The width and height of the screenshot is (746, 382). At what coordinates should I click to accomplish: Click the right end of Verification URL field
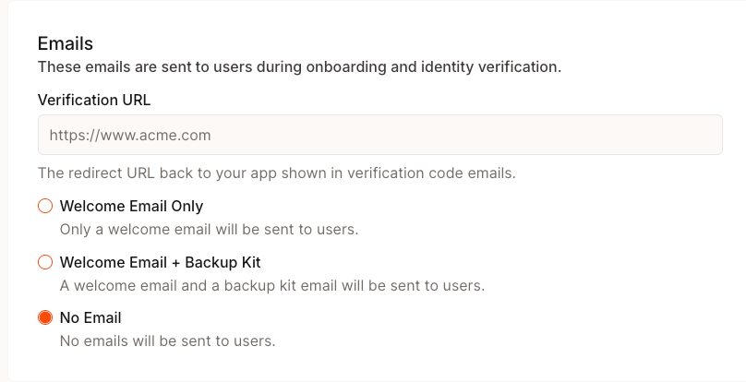pos(702,135)
